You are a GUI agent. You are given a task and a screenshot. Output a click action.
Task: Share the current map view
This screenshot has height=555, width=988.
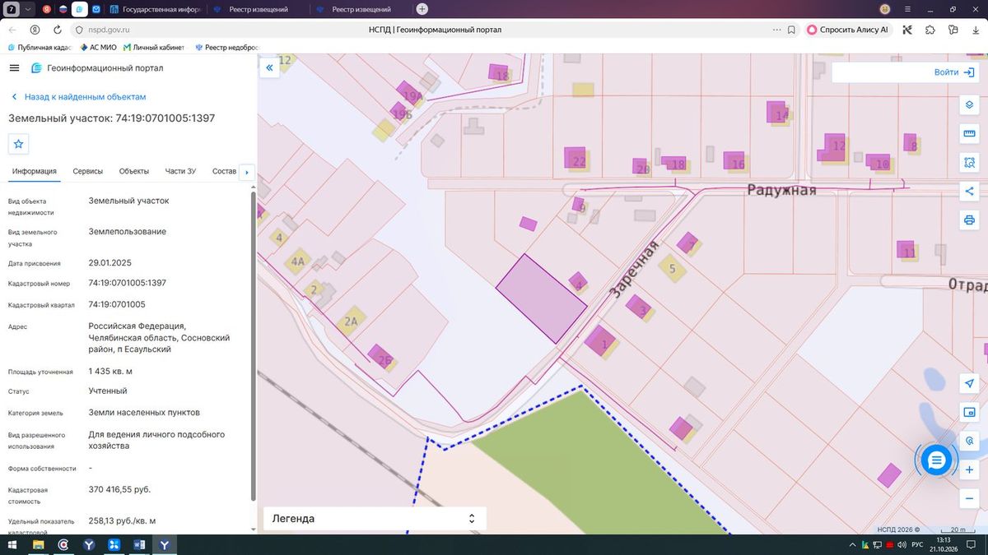[x=969, y=192]
